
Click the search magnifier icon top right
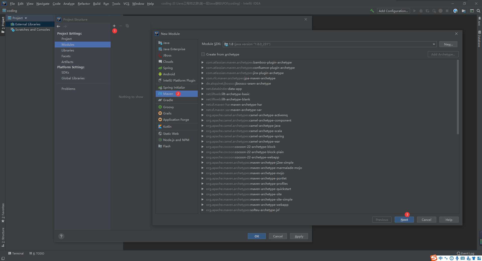coord(478,11)
